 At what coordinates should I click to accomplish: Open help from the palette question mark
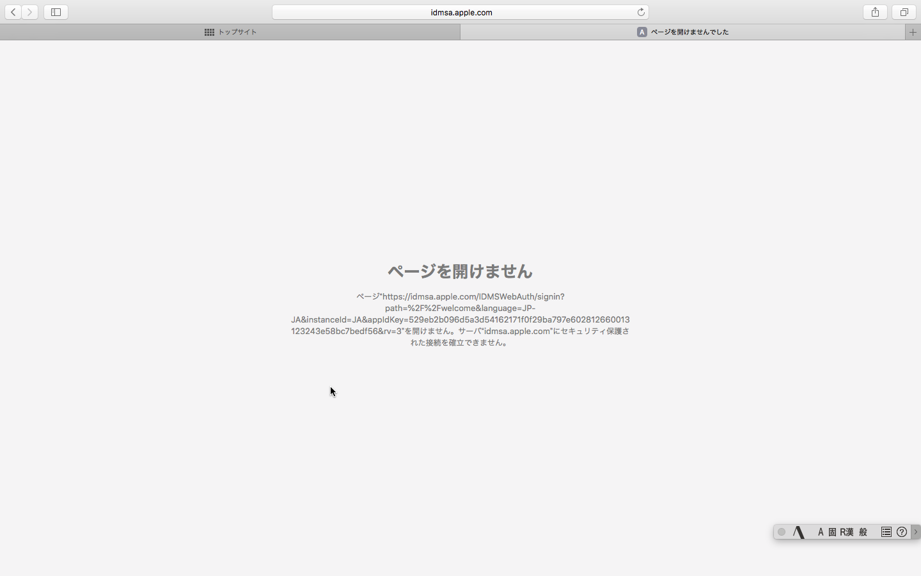pyautogui.click(x=902, y=532)
